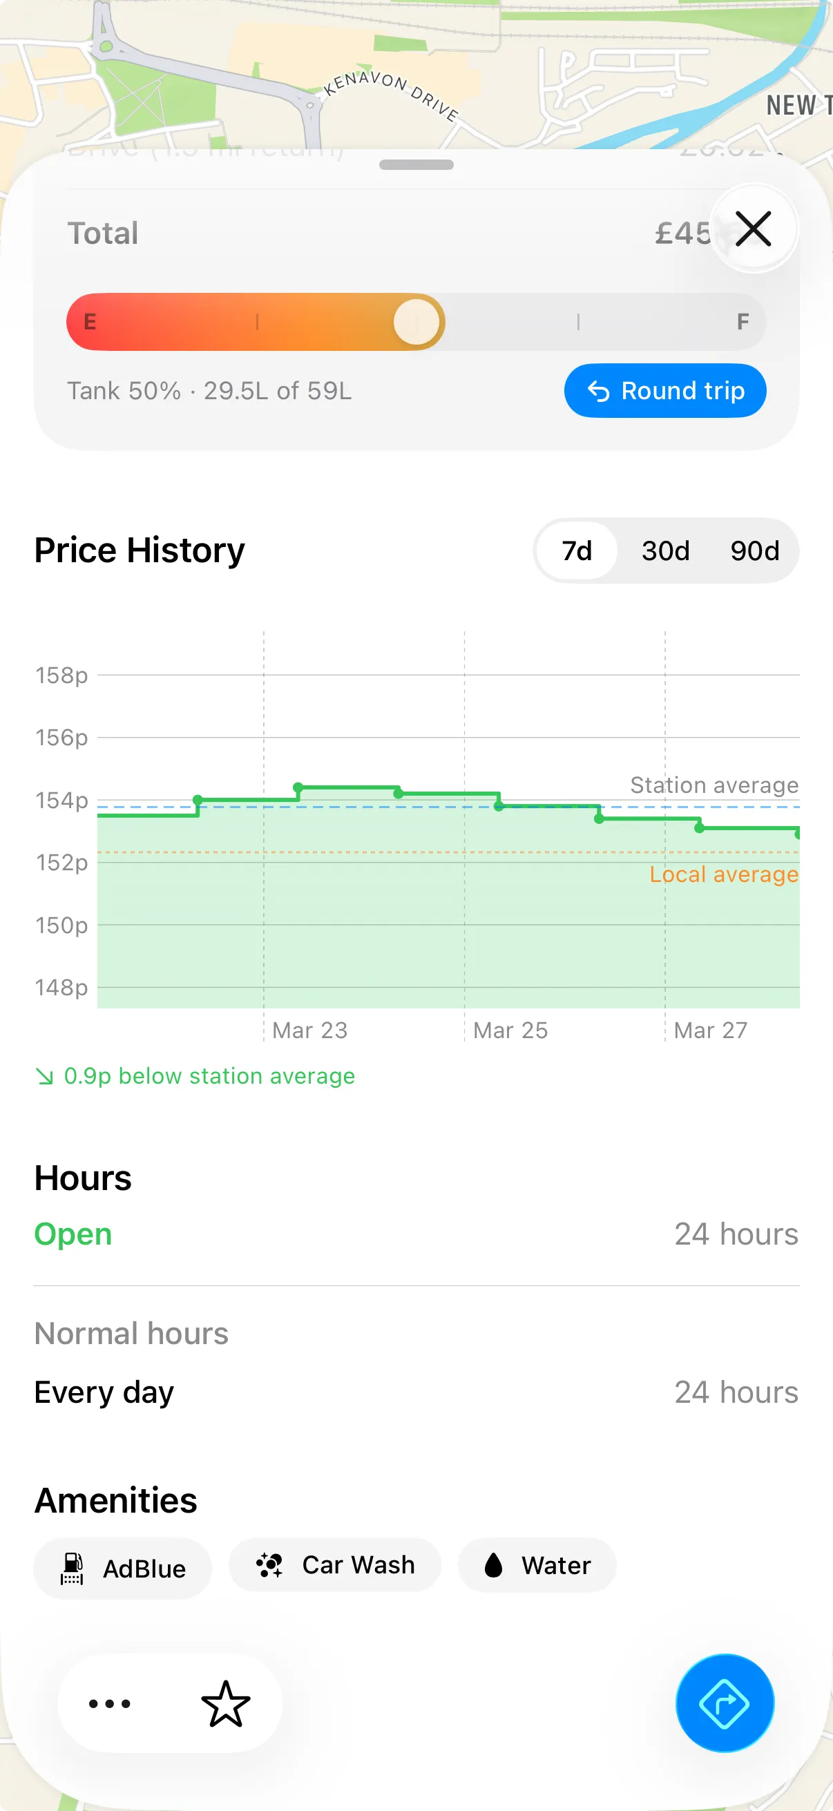The width and height of the screenshot is (833, 1811).
Task: Favorite this station with the star icon
Action: pyautogui.click(x=226, y=1703)
